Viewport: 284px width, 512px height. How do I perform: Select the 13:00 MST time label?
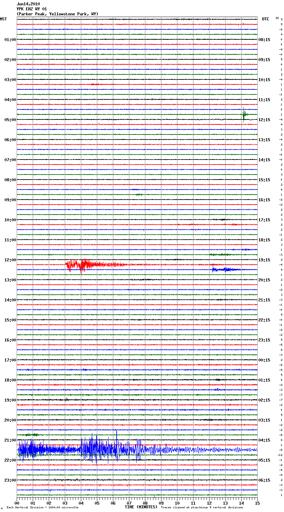pos(10,280)
